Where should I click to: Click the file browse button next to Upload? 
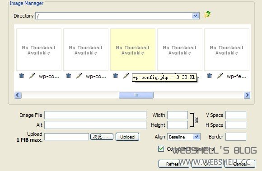[x=102, y=137]
